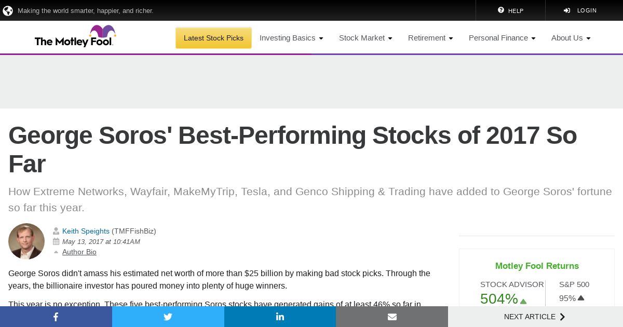This screenshot has height=327, width=623.
Task: Share article via email
Action: [x=392, y=317]
